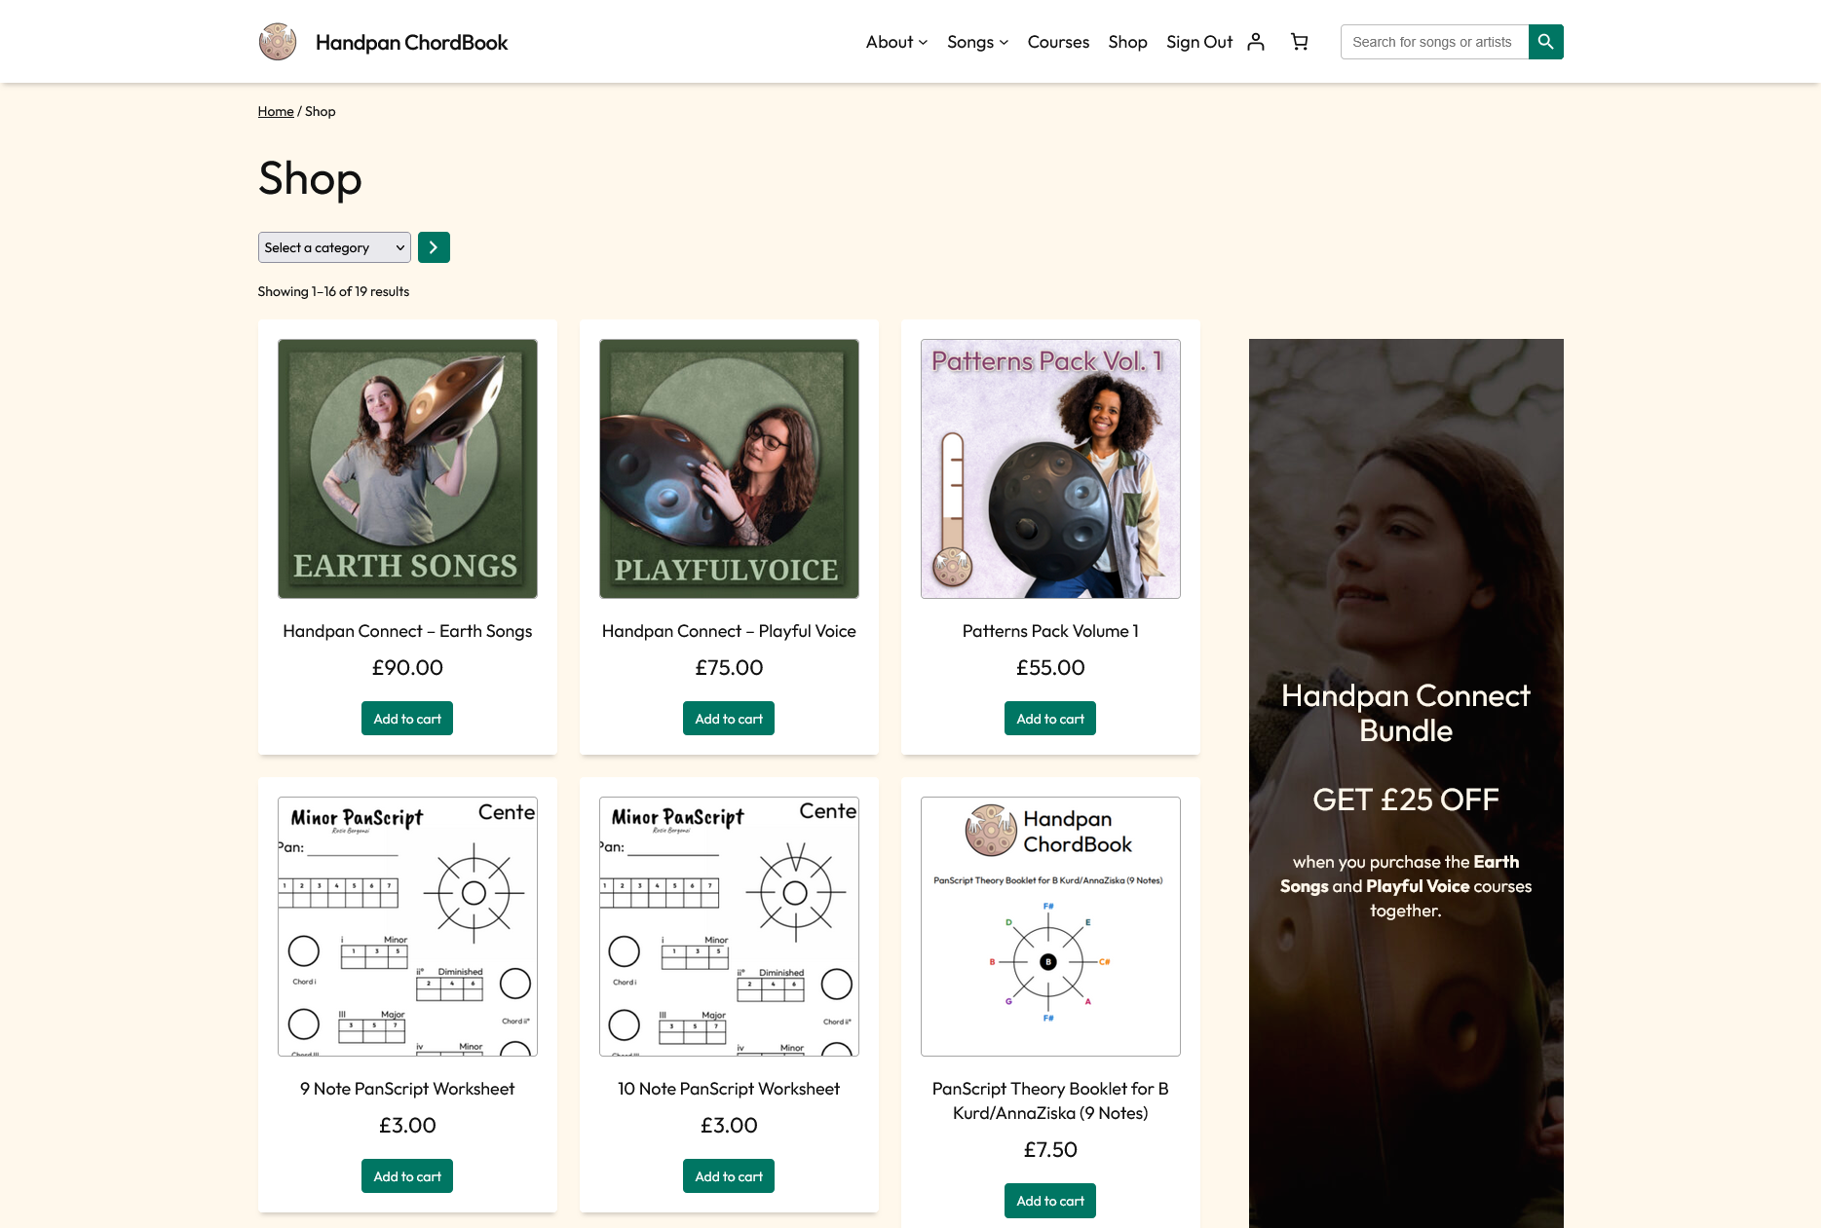Open the Select a category dropdown
The height and width of the screenshot is (1228, 1821).
pos(334,247)
